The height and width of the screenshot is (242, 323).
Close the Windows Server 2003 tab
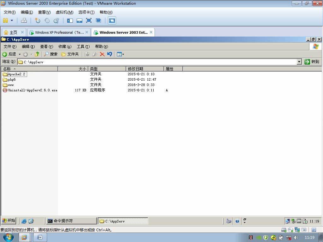(x=151, y=32)
